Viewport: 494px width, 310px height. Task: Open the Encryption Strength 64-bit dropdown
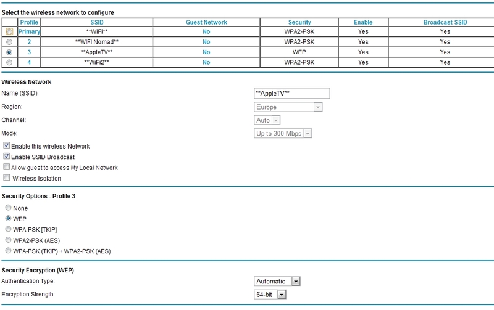(270, 295)
